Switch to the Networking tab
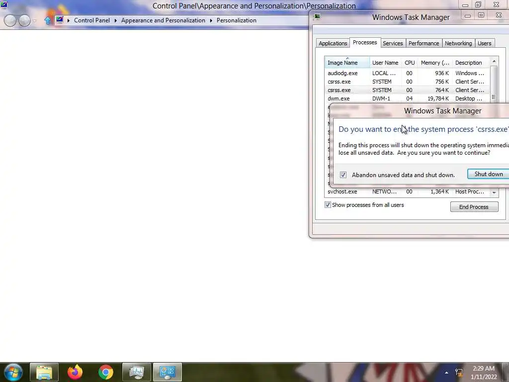 [x=458, y=43]
